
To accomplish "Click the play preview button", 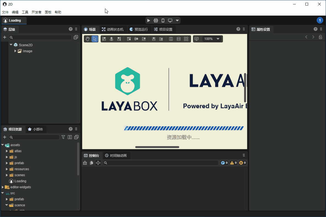I will pos(148,21).
